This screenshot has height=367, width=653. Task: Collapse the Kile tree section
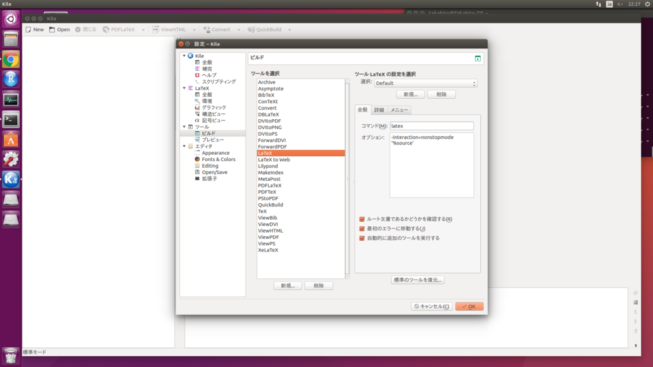pos(184,56)
